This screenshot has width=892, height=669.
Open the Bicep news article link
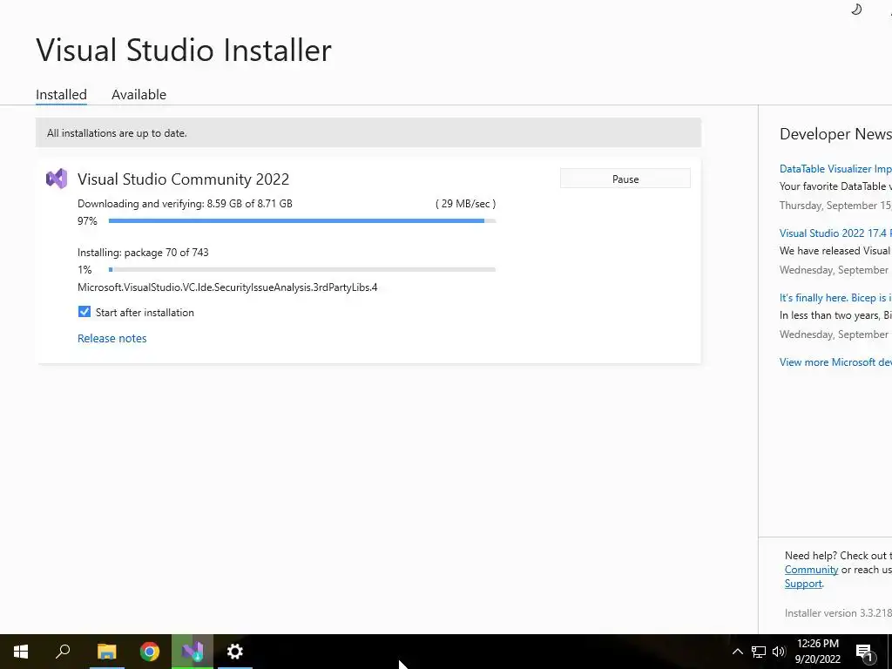tap(835, 298)
